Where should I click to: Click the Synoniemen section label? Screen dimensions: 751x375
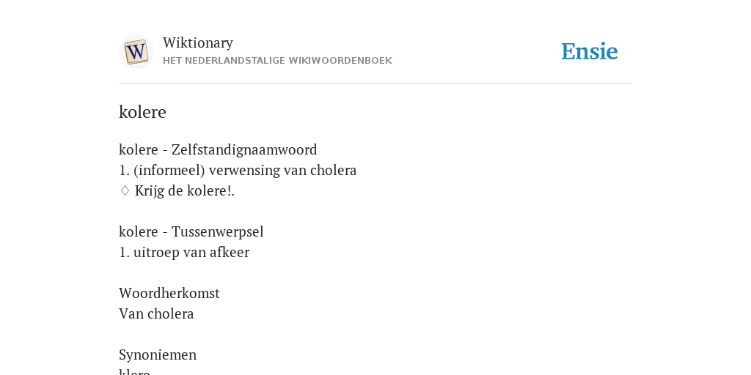point(158,355)
